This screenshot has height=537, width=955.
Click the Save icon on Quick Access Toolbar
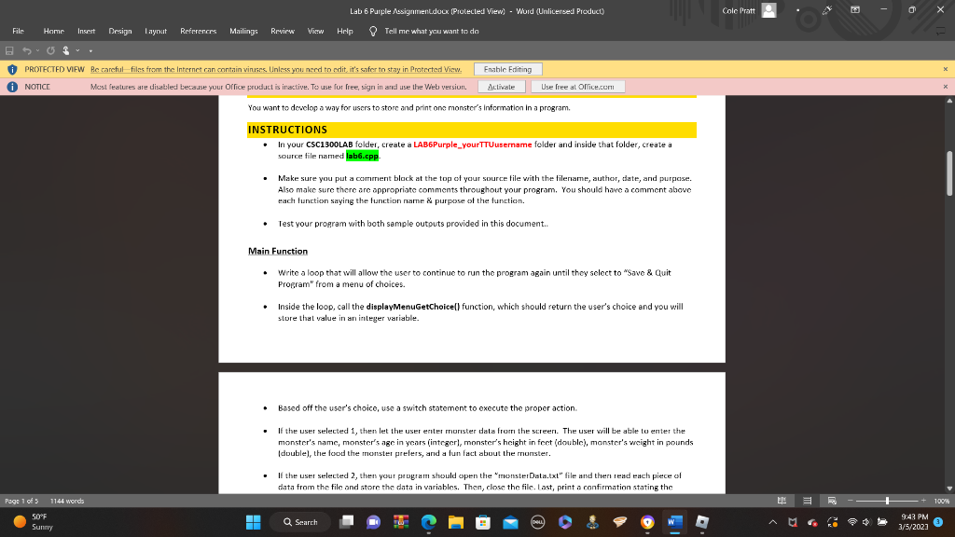pyautogui.click(x=9, y=51)
